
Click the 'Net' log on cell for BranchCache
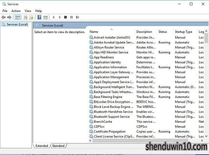(x=201, y=122)
